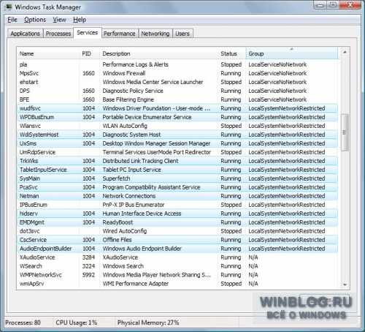
Task: Click PID 5992 cell
Action: 88,275
